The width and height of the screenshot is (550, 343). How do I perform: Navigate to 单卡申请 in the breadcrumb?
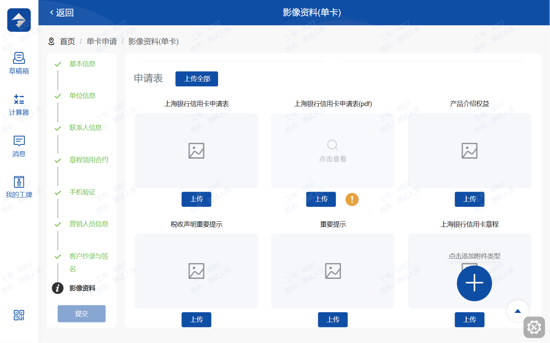pyautogui.click(x=102, y=42)
